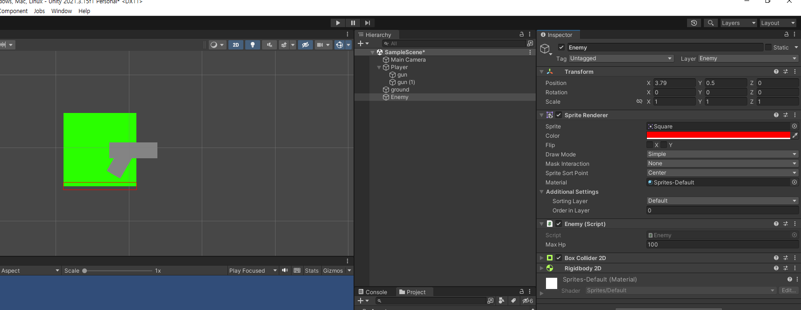Select Main Camera in Hierarchy
Image resolution: width=801 pixels, height=310 pixels.
[408, 60]
